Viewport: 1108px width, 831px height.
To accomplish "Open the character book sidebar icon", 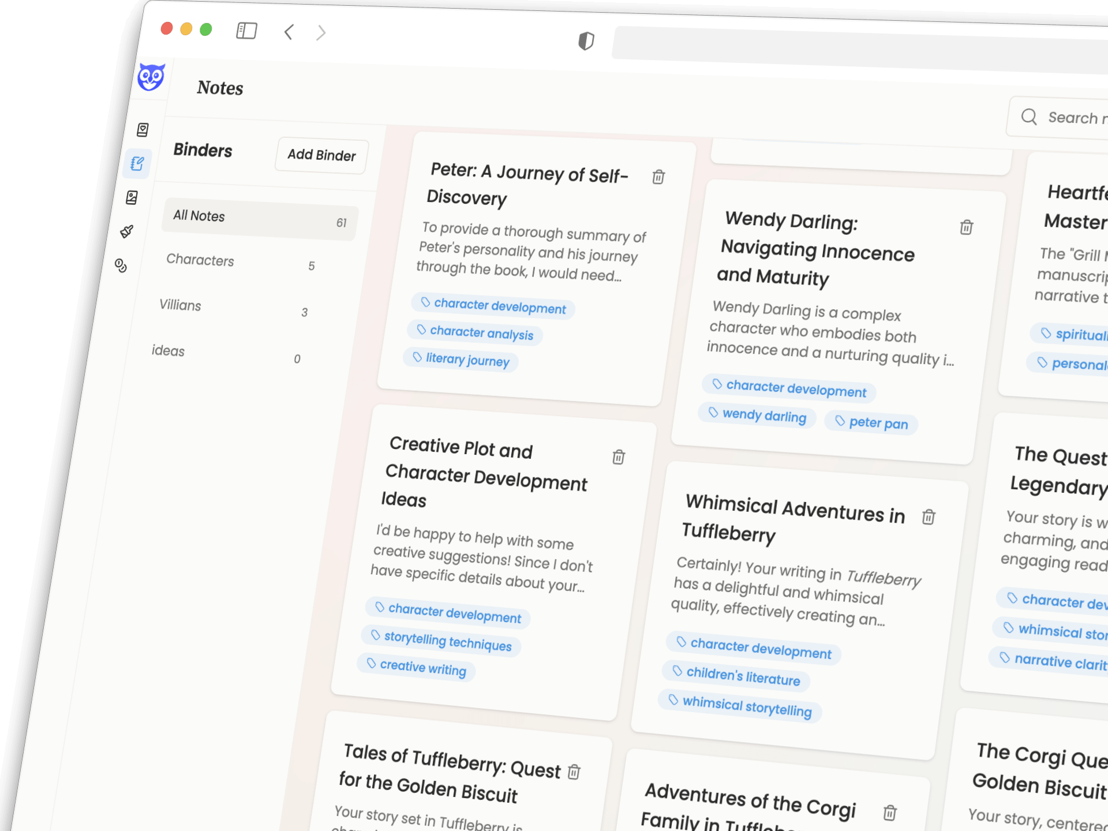I will tap(132, 197).
